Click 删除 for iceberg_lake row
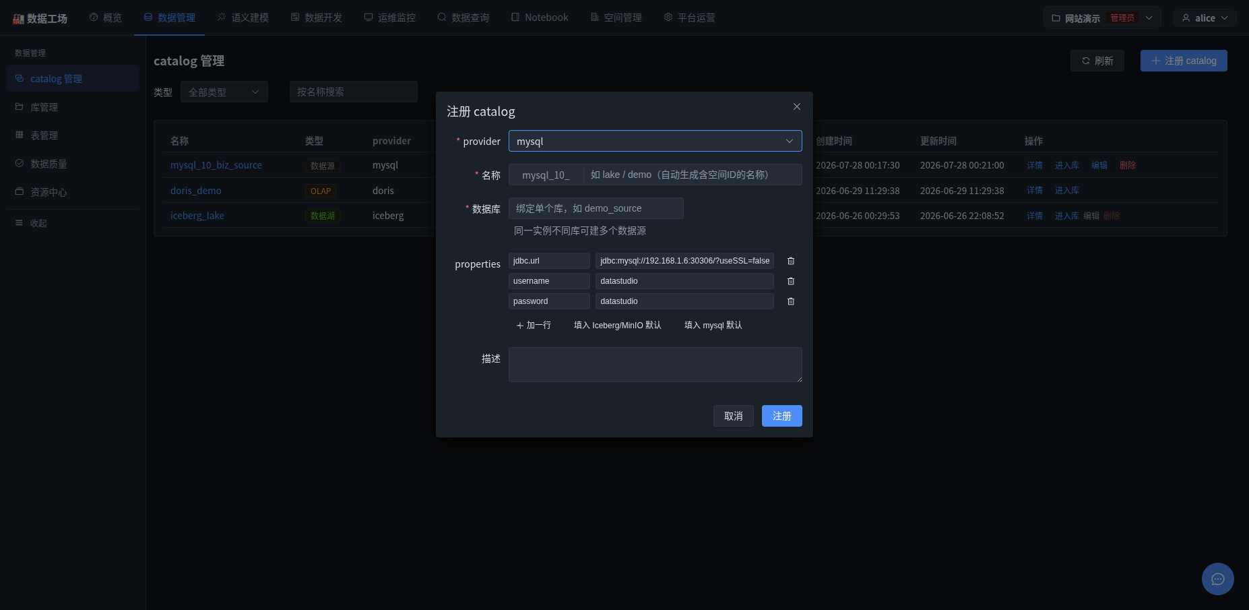The height and width of the screenshot is (610, 1249). point(1112,216)
